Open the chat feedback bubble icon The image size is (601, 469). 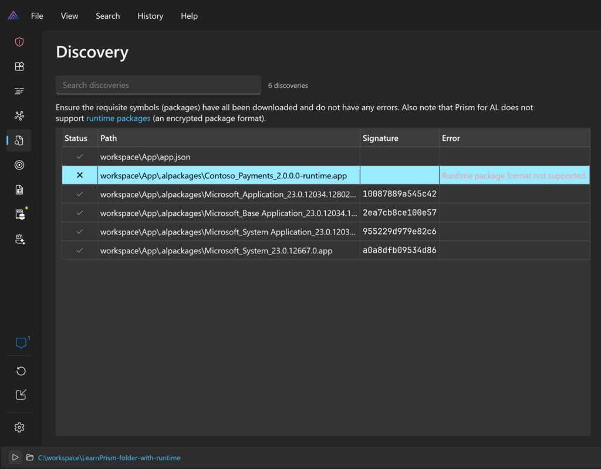click(21, 342)
